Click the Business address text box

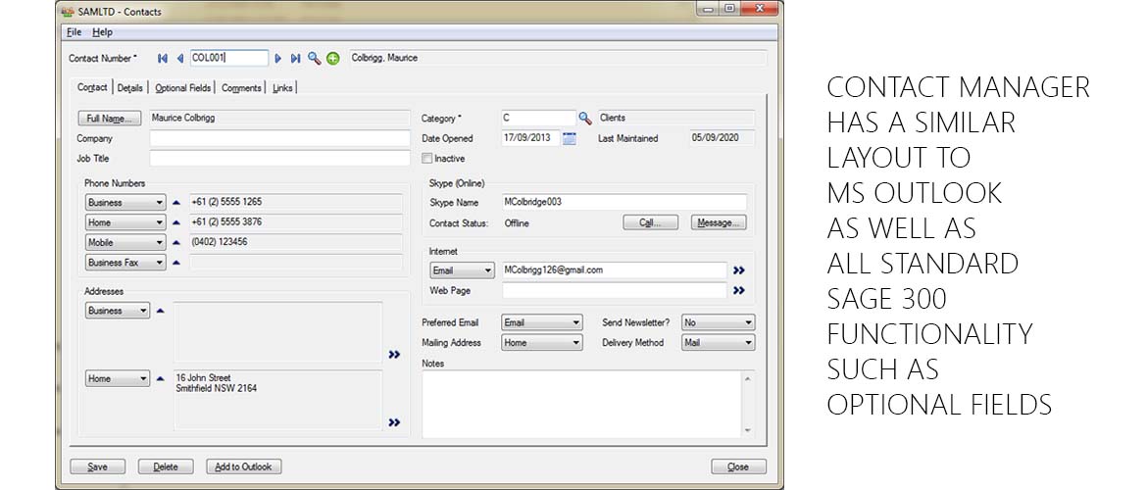pyautogui.click(x=278, y=333)
